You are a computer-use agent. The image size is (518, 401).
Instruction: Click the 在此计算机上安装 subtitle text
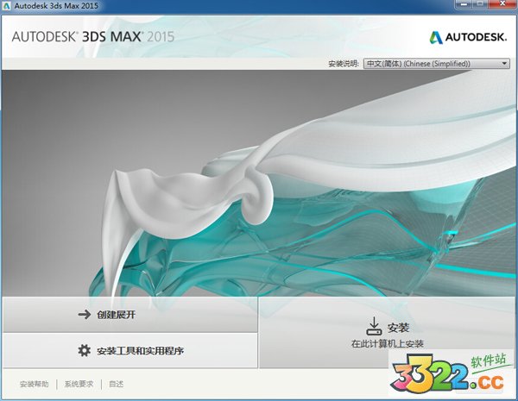coord(388,344)
